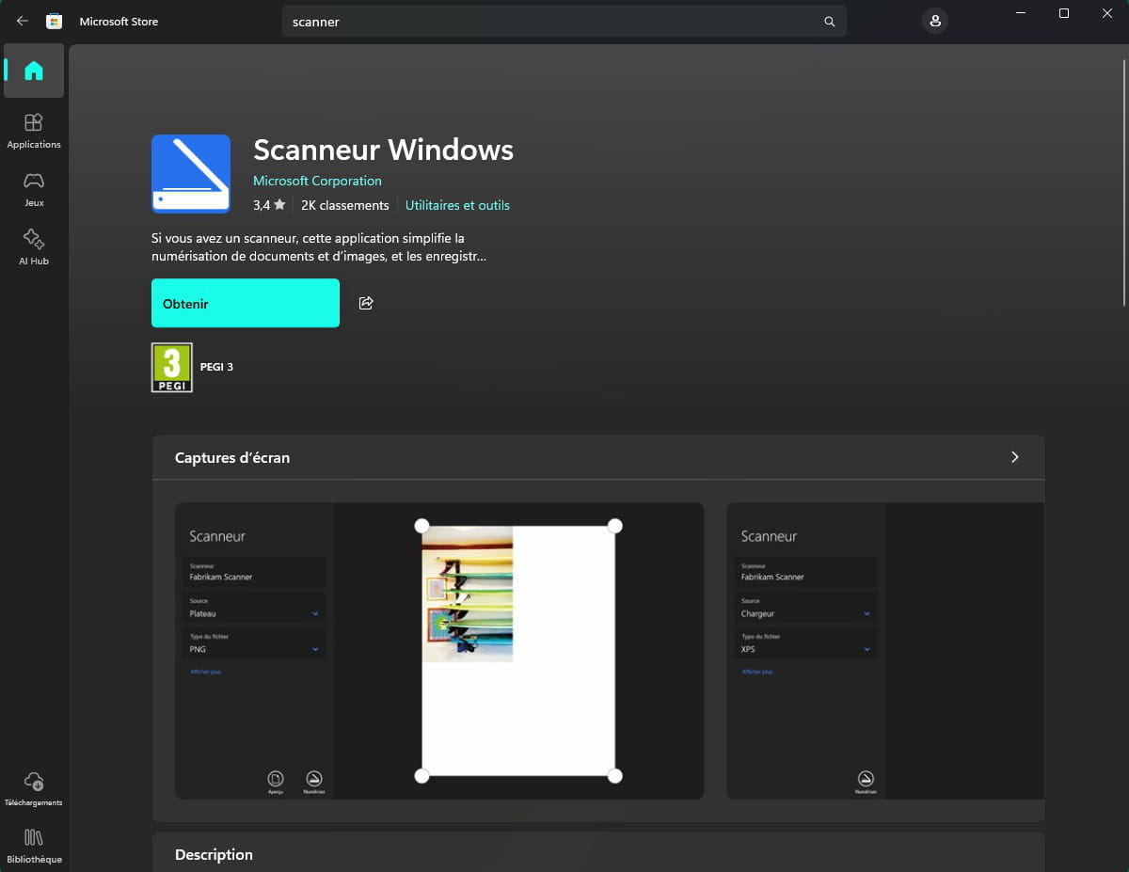
Task: Click the 2K classements ratings text
Action: (x=344, y=205)
